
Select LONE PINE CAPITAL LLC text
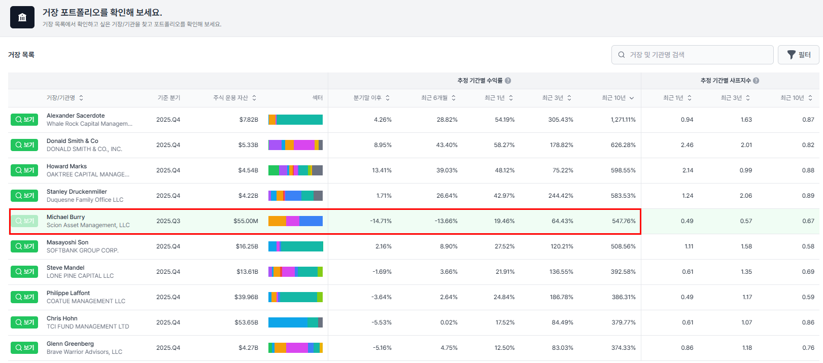[80, 276]
